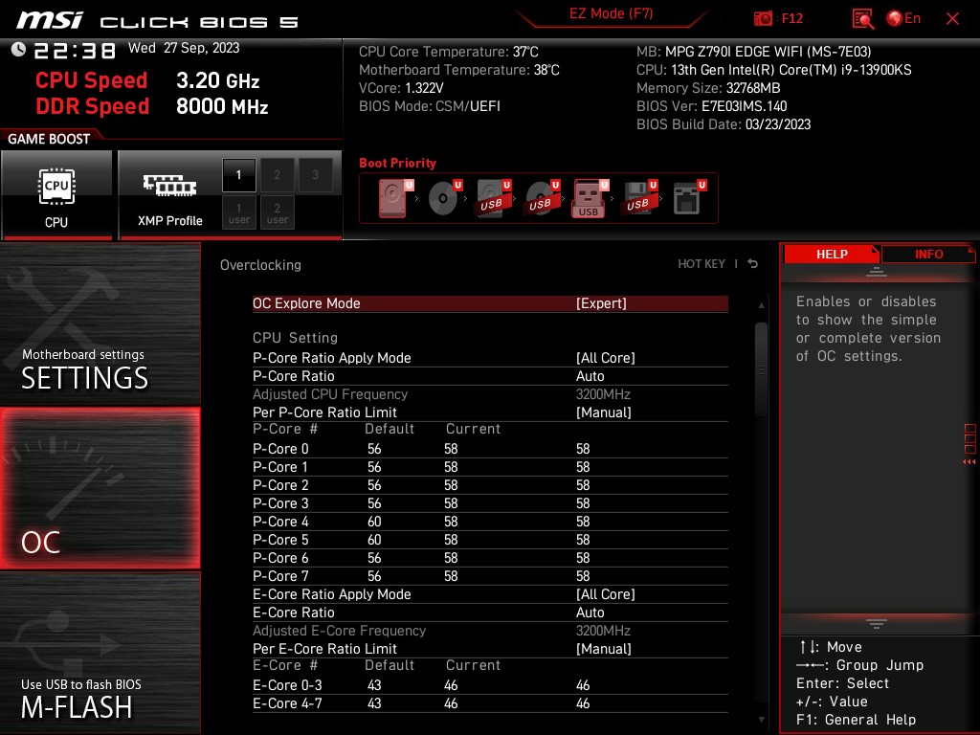Change OC Explore Mode [Expert] value
Screen dimensions: 980x735
(601, 303)
